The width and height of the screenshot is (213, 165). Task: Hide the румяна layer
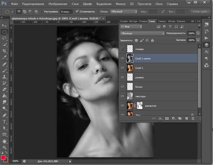click(122, 77)
